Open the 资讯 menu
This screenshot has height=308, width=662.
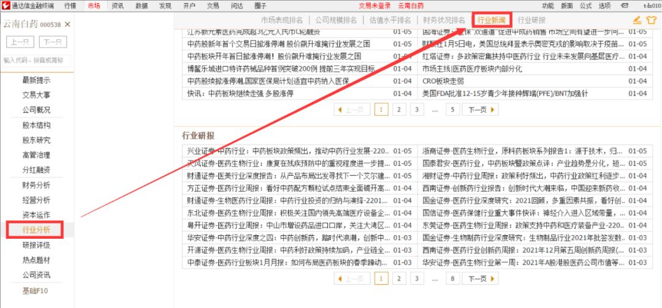pos(118,6)
